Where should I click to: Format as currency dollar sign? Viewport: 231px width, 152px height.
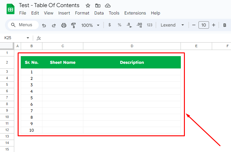(109, 25)
